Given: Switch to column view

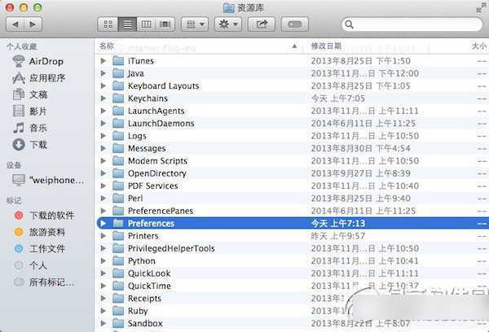Looking at the screenshot, I should [146, 24].
